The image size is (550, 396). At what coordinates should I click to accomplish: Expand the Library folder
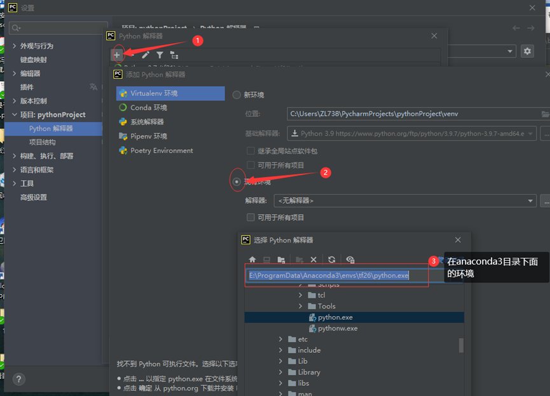point(280,372)
